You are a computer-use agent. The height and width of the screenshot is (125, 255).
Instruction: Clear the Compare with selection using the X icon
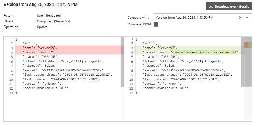tap(241, 18)
